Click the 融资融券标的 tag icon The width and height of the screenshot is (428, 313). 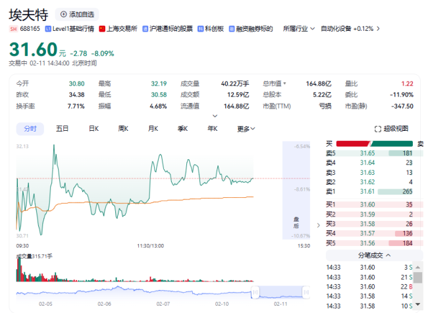click(x=232, y=29)
